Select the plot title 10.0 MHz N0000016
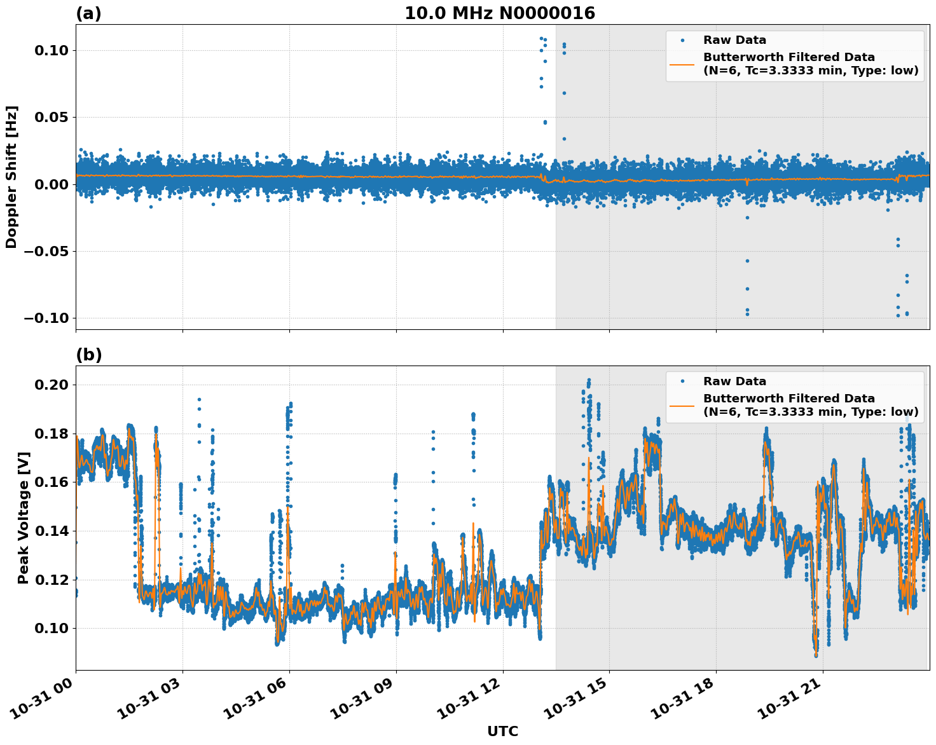The image size is (936, 745). [499, 11]
